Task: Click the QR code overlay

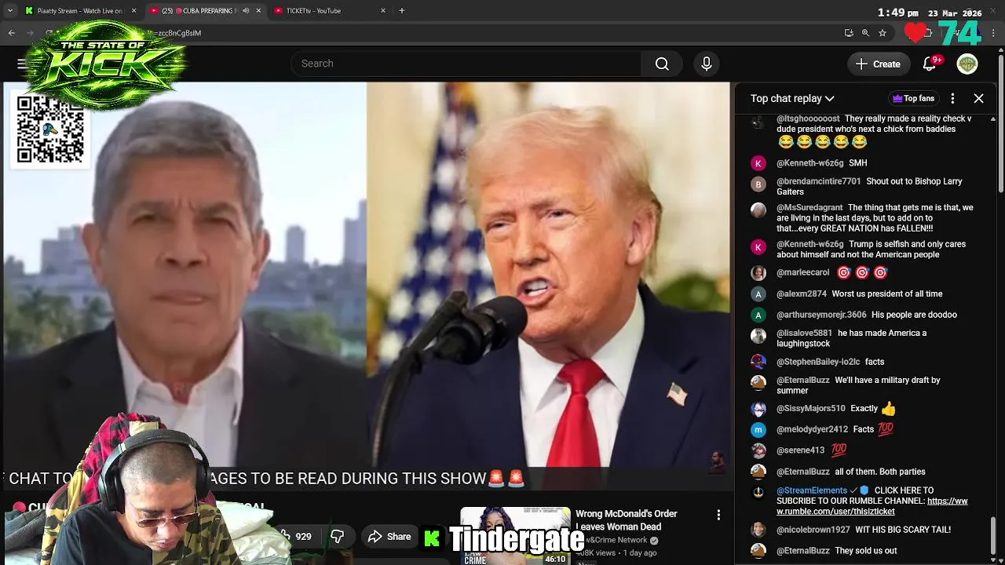Action: coord(50,129)
